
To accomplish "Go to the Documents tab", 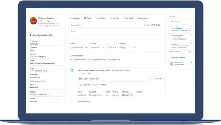I will tap(142, 18).
